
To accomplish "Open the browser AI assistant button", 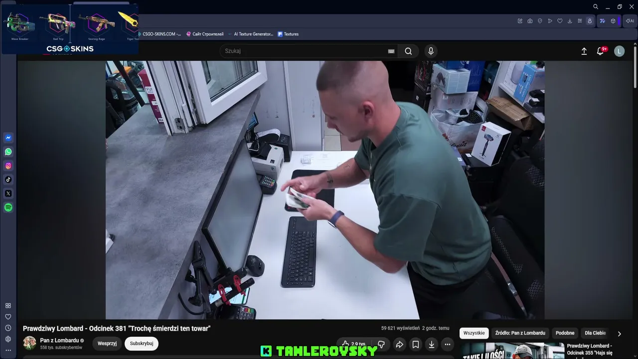I will [630, 21].
